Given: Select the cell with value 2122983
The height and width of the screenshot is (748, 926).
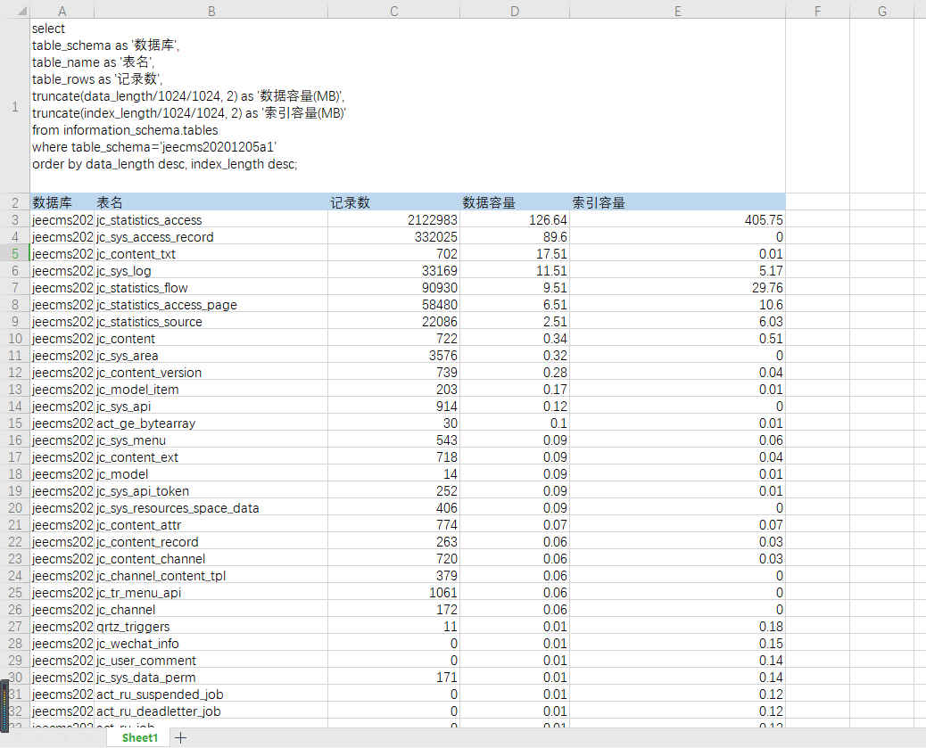Looking at the screenshot, I should [x=393, y=219].
